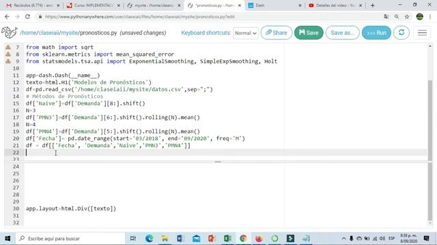Open the taskbar clock and date
The width and height of the screenshot is (437, 245).
(408, 238)
